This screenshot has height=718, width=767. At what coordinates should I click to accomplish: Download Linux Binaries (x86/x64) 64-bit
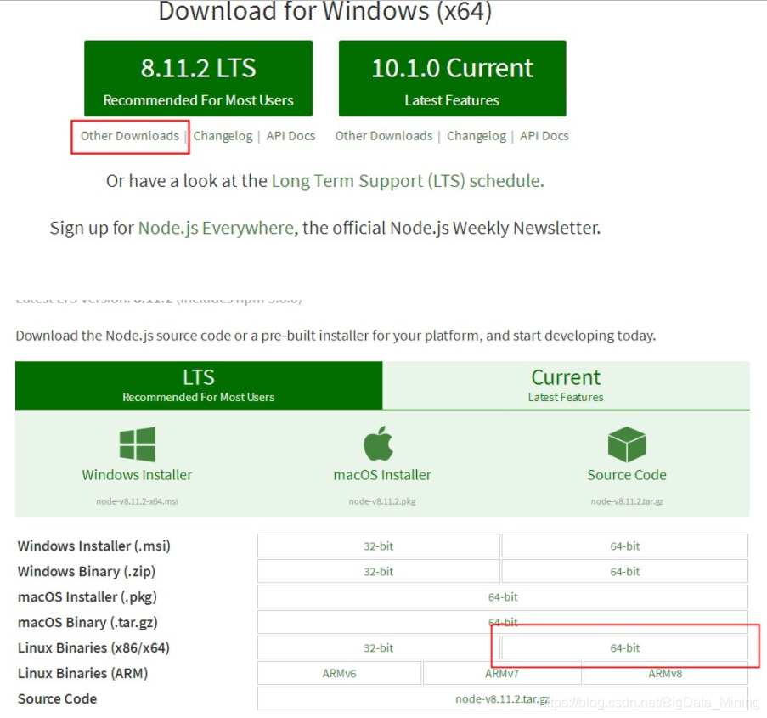(x=624, y=647)
